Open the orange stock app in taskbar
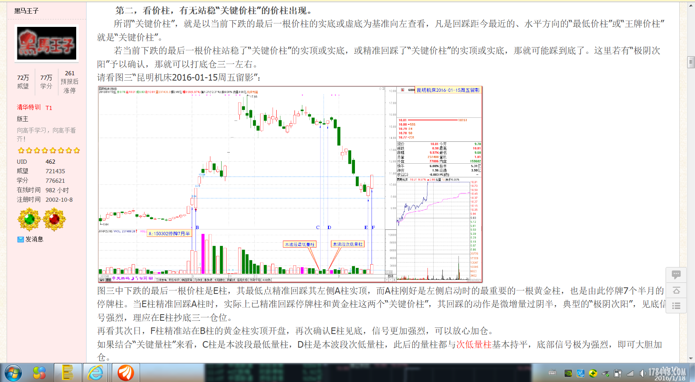 [125, 373]
